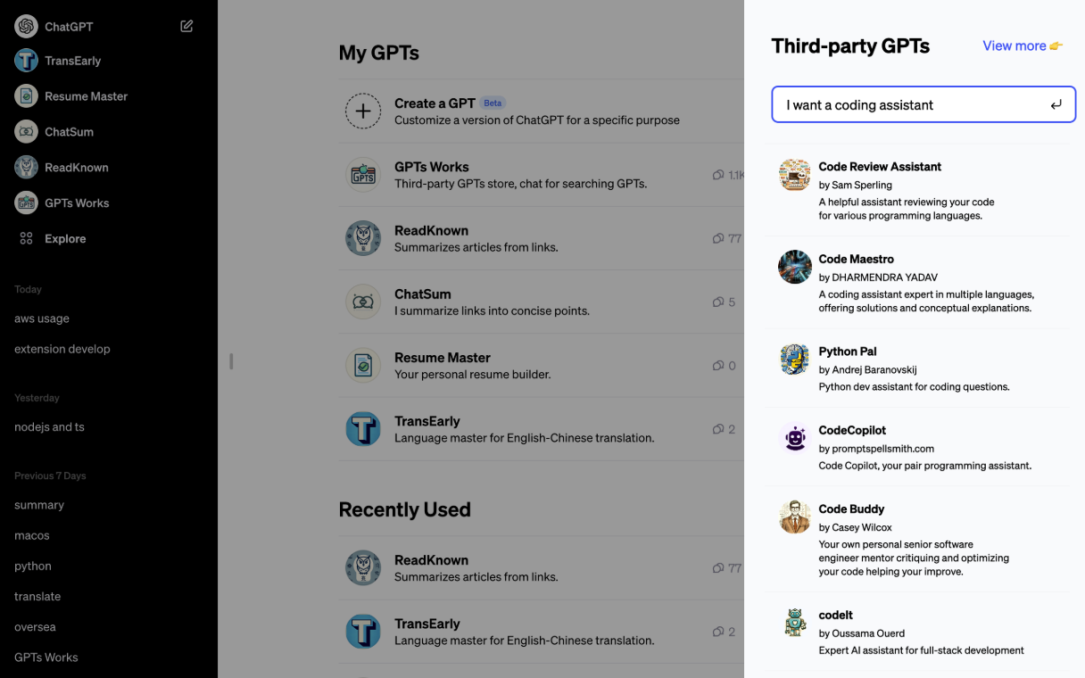Open Python Pal title

click(848, 351)
